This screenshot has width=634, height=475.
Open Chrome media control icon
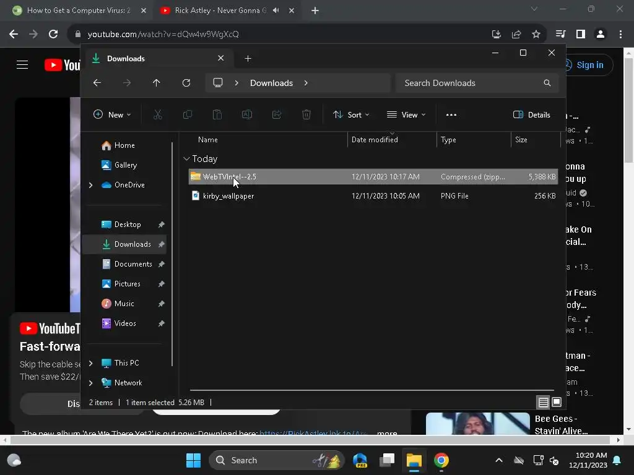tap(560, 34)
